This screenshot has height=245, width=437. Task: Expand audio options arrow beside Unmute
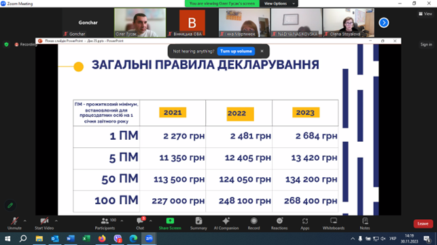click(25, 221)
